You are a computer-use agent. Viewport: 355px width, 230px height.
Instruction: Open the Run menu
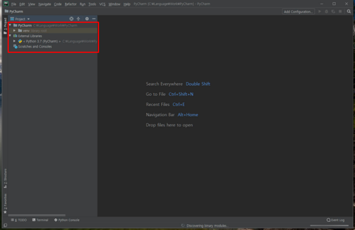pyautogui.click(x=82, y=4)
